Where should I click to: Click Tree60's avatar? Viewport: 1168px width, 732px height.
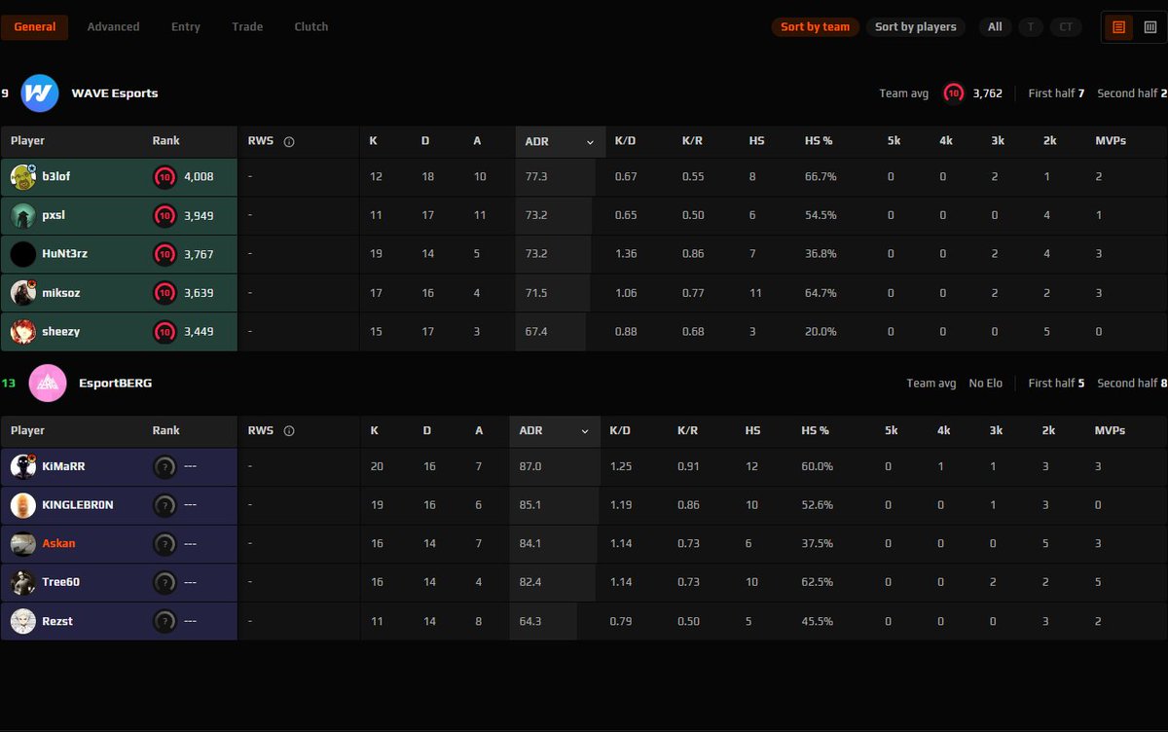[23, 582]
